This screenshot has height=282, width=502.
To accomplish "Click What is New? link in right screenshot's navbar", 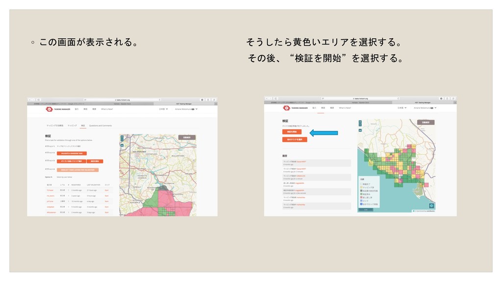I will point(345,108).
